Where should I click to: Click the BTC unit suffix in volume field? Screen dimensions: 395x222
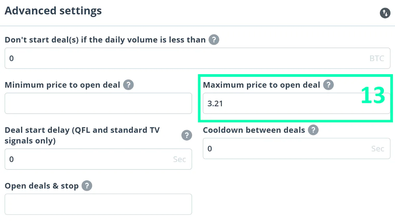click(377, 58)
